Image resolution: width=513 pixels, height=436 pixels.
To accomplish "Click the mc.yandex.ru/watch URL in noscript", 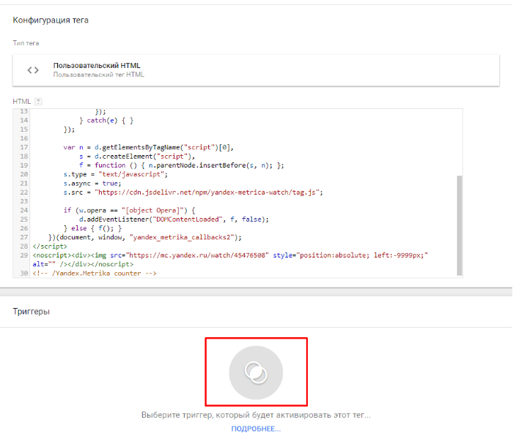I will [x=198, y=255].
